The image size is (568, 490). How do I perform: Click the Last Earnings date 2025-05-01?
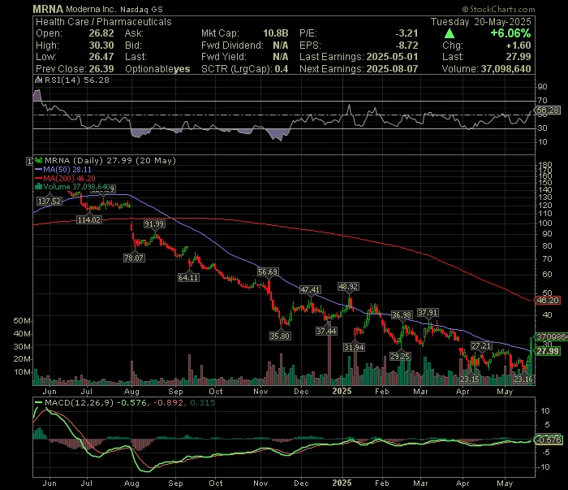(392, 57)
